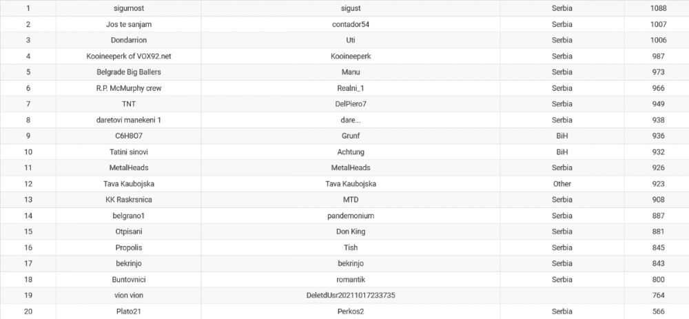Click the R.P. McMurphy crew team
The width and height of the screenshot is (689, 319).
click(x=129, y=88)
